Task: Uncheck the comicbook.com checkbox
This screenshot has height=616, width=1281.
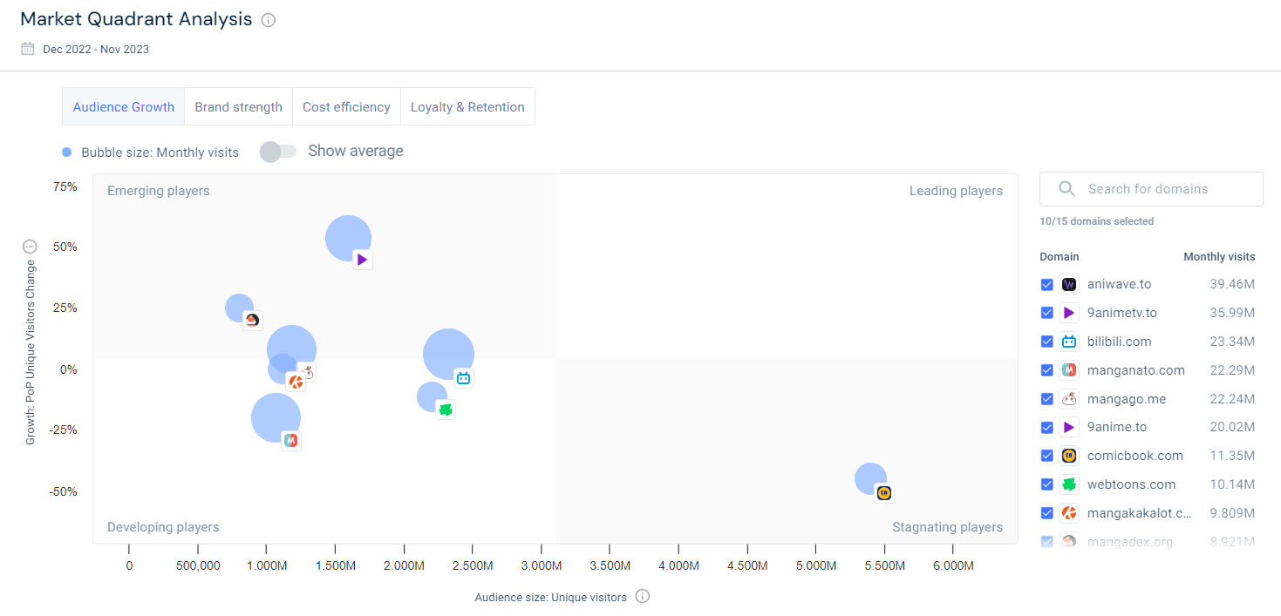Action: [1047, 456]
